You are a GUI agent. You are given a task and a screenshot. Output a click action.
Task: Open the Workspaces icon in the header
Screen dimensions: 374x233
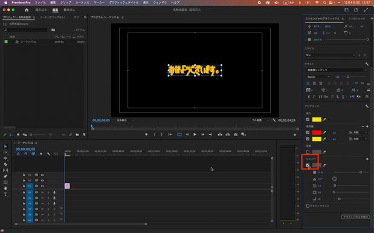[x=346, y=10]
